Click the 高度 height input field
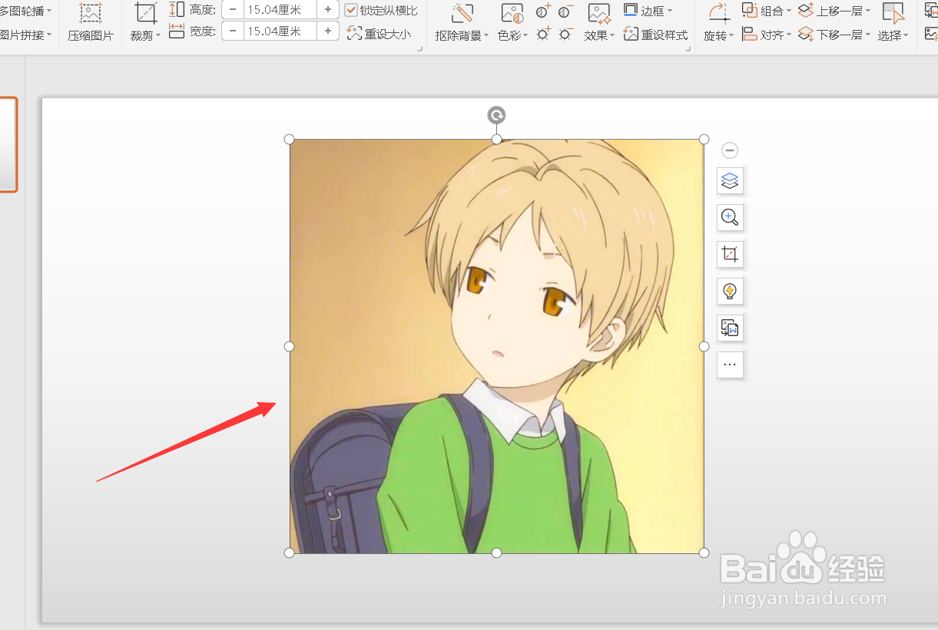938x630 pixels. coord(280,10)
